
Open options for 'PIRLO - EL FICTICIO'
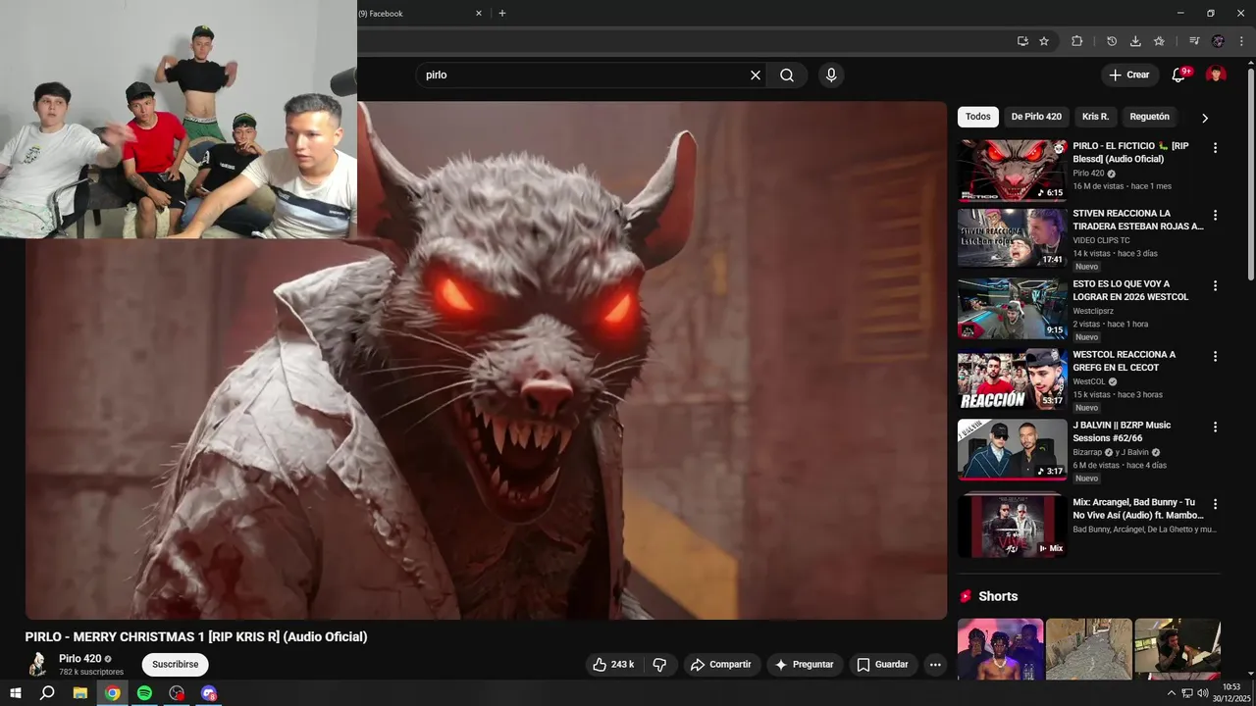click(x=1215, y=148)
